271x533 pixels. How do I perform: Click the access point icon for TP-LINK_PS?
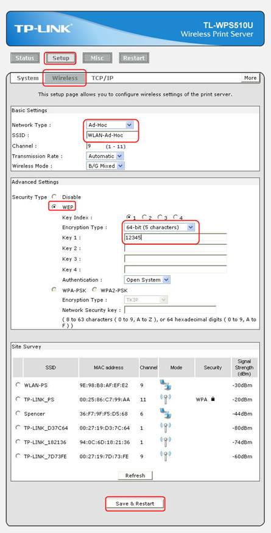click(165, 400)
